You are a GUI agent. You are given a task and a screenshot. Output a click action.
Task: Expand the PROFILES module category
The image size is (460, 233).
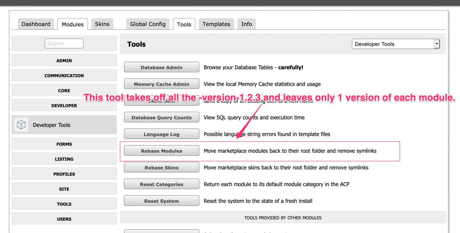(x=64, y=174)
